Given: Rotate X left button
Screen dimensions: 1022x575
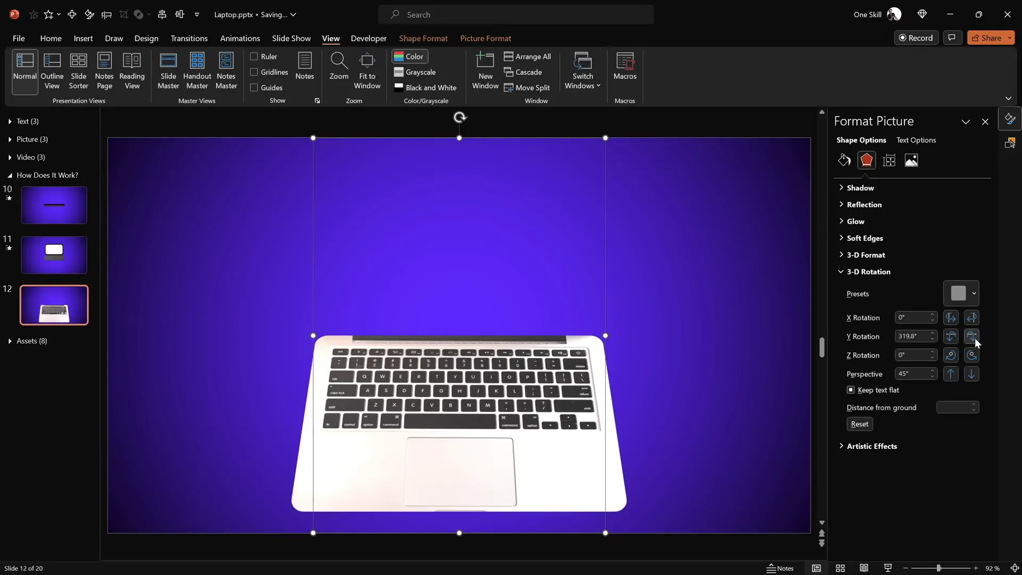Looking at the screenshot, I should (x=951, y=318).
